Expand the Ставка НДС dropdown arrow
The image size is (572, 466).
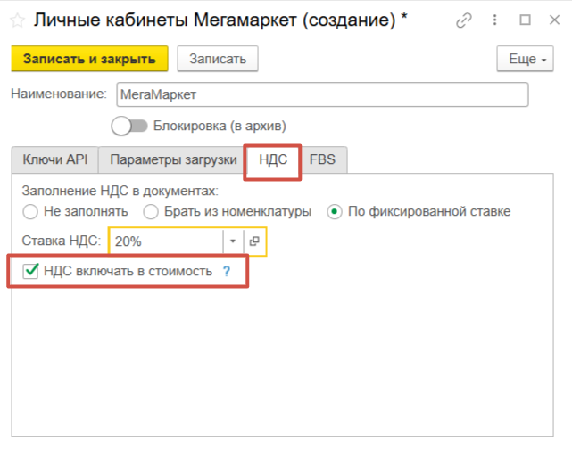[x=233, y=241]
